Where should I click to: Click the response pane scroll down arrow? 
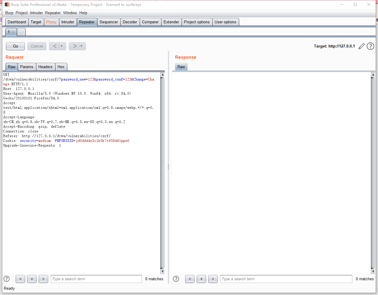point(373,271)
